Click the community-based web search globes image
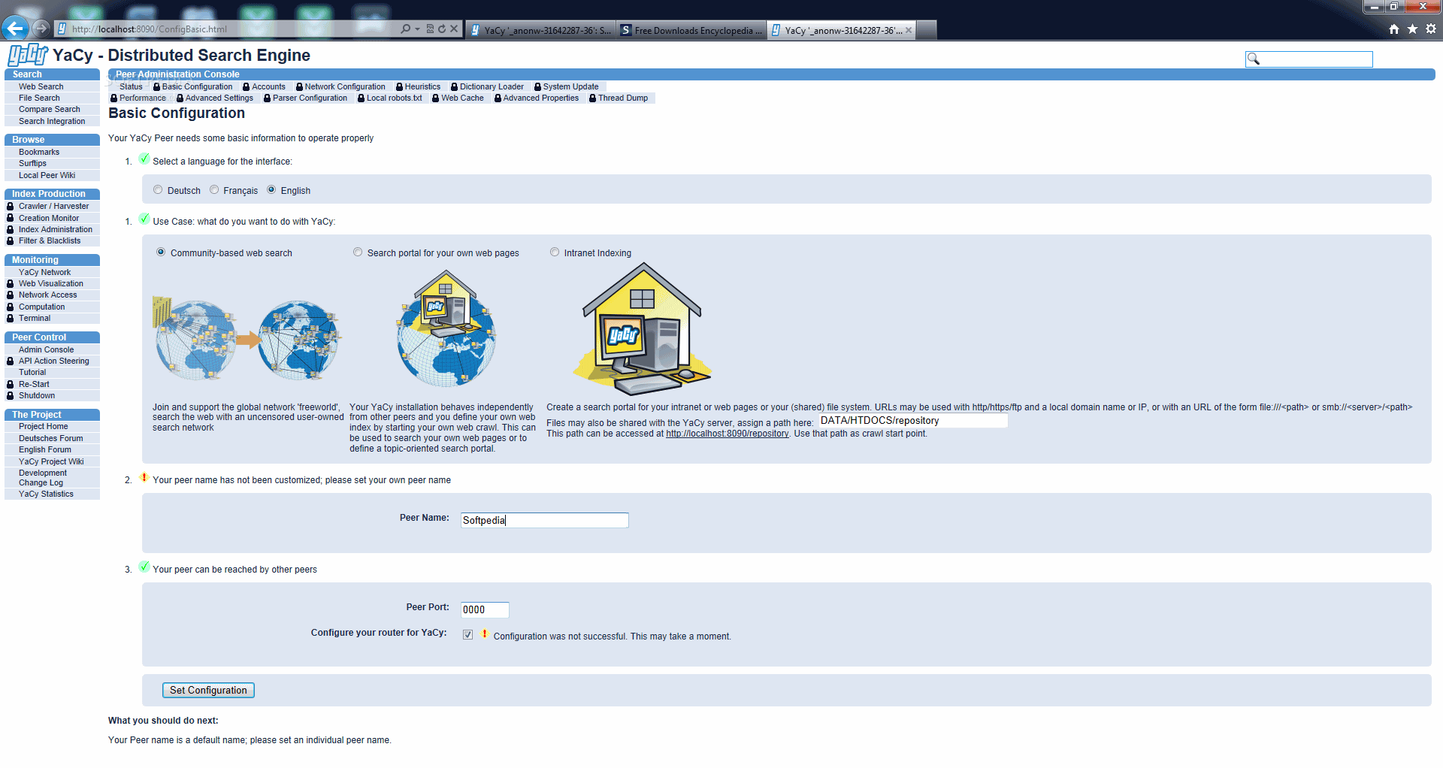Screen dimensions: 1443x768 pyautogui.click(x=247, y=338)
